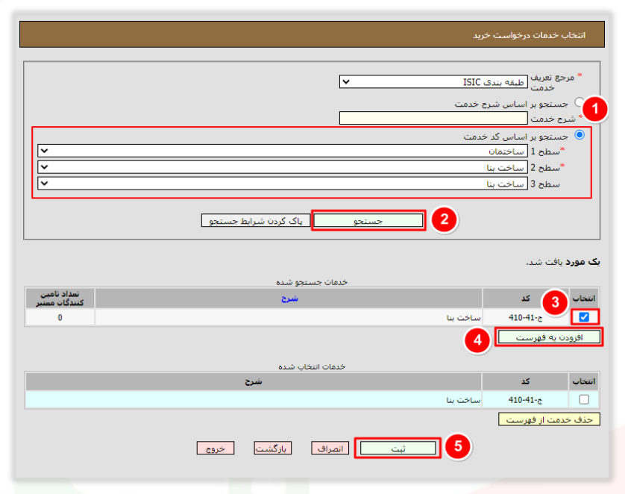Click code ج-41-410 in the خدمات جستجو شده table
This screenshot has height=494, width=625.
click(525, 318)
